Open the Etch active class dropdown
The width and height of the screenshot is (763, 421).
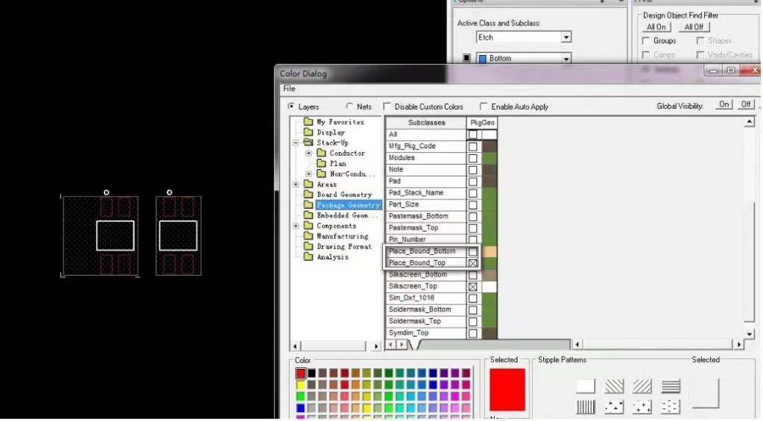(566, 37)
